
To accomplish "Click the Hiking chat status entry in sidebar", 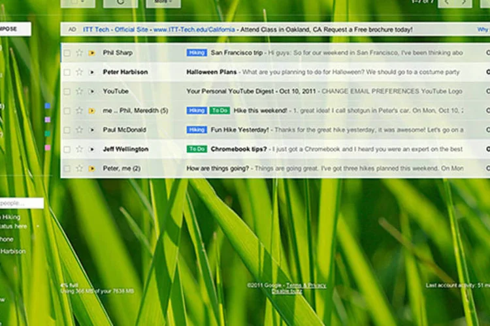I will [x=10, y=217].
